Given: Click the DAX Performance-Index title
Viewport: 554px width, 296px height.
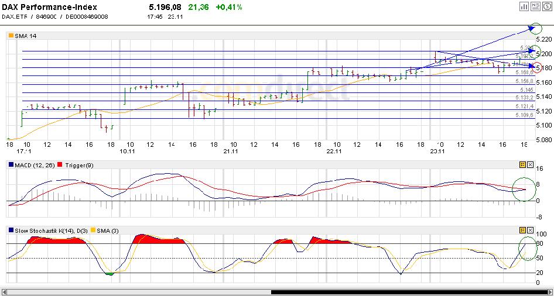Looking at the screenshot, I should point(49,6).
